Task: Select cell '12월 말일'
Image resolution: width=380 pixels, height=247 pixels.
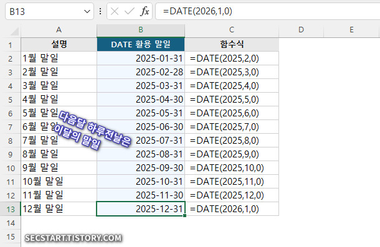Action: (x=59, y=209)
